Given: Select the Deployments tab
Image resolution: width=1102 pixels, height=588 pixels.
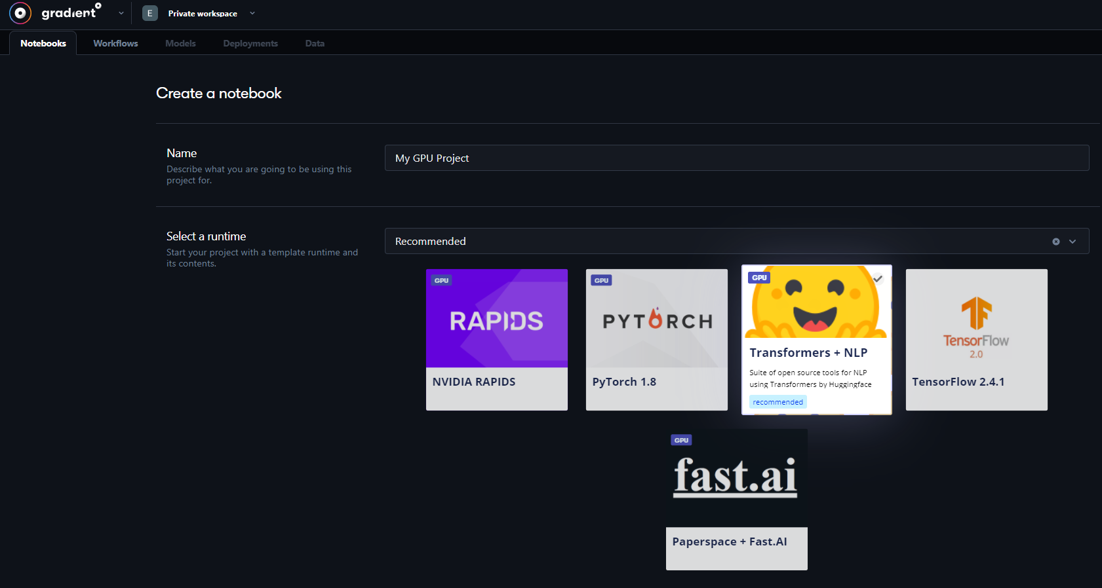Looking at the screenshot, I should point(250,43).
